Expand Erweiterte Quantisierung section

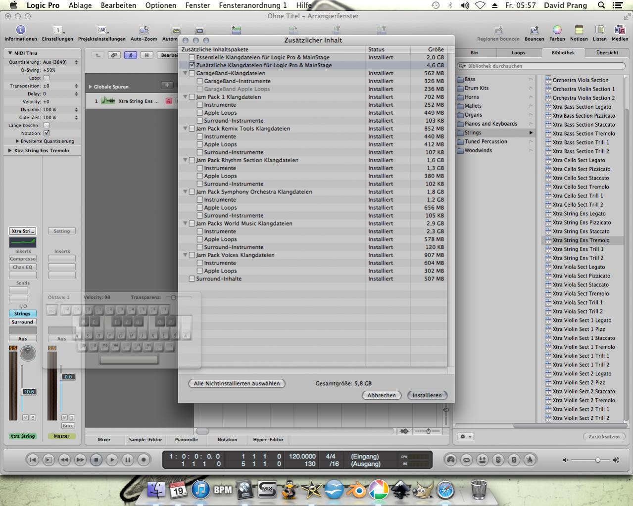point(18,141)
